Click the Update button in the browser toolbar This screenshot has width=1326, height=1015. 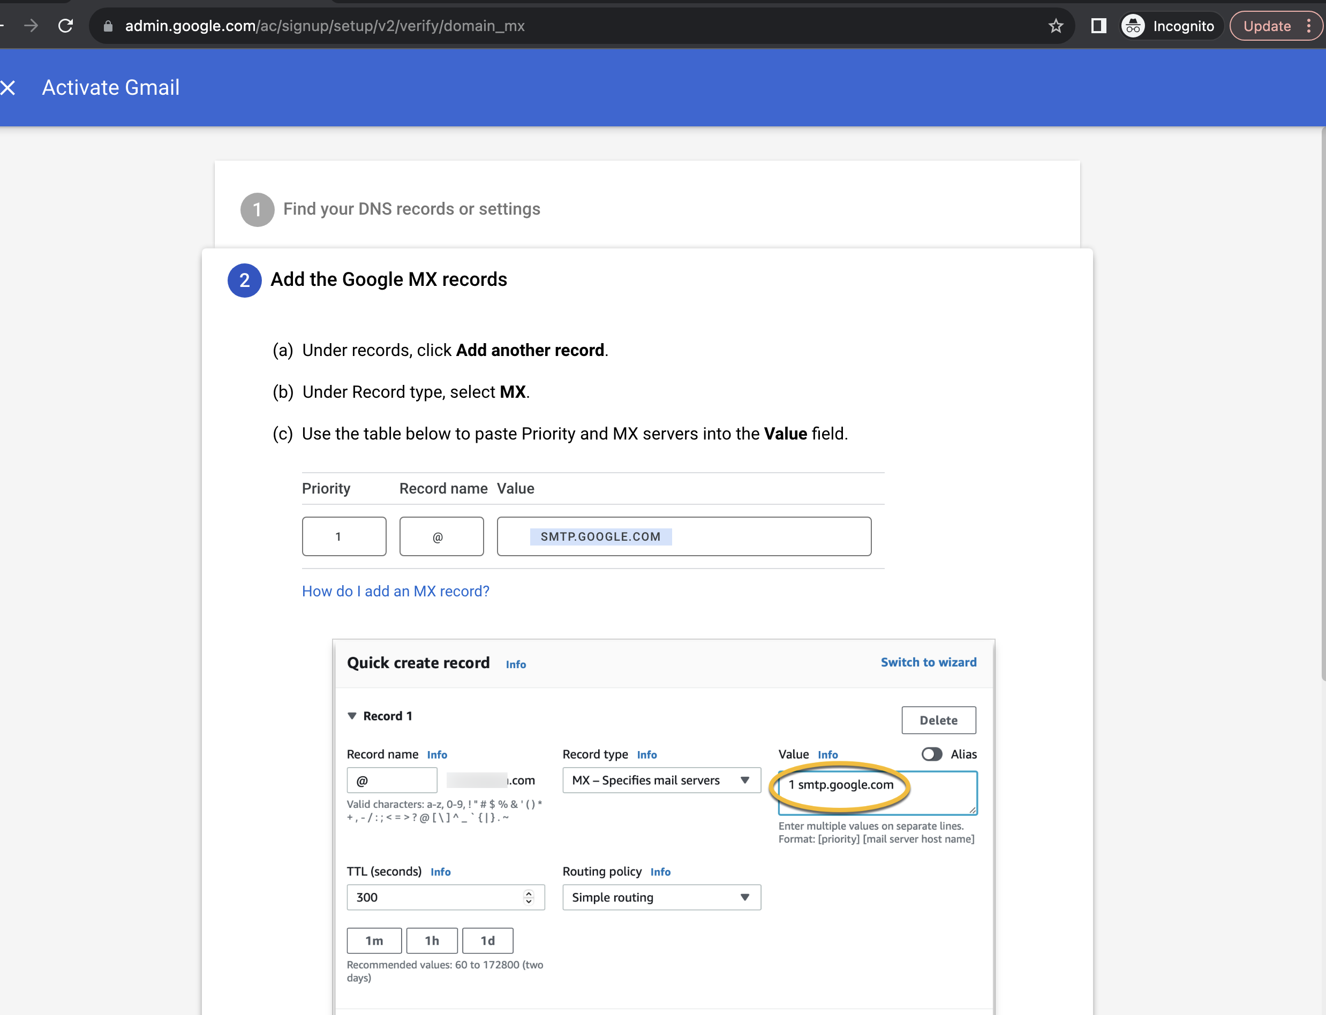pyautogui.click(x=1268, y=25)
